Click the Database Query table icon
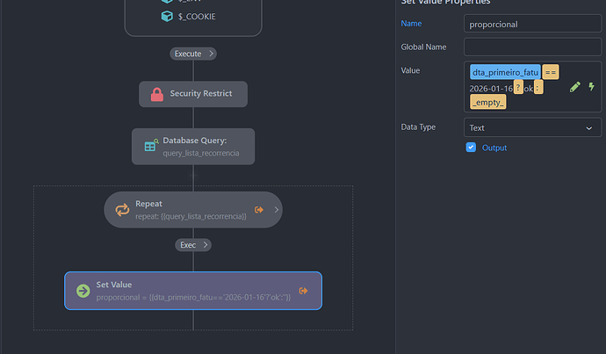 tap(150, 146)
